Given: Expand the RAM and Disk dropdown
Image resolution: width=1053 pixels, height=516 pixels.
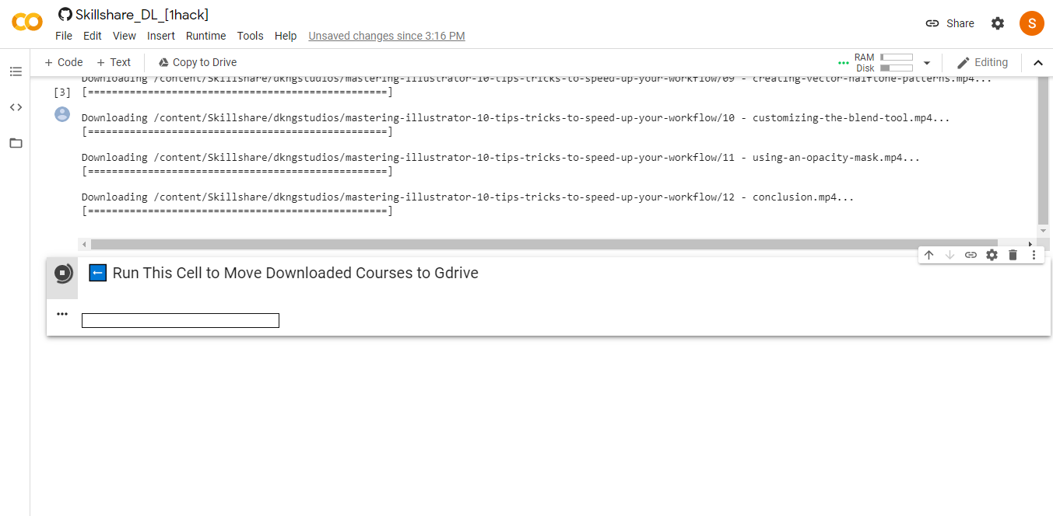Looking at the screenshot, I should point(926,63).
